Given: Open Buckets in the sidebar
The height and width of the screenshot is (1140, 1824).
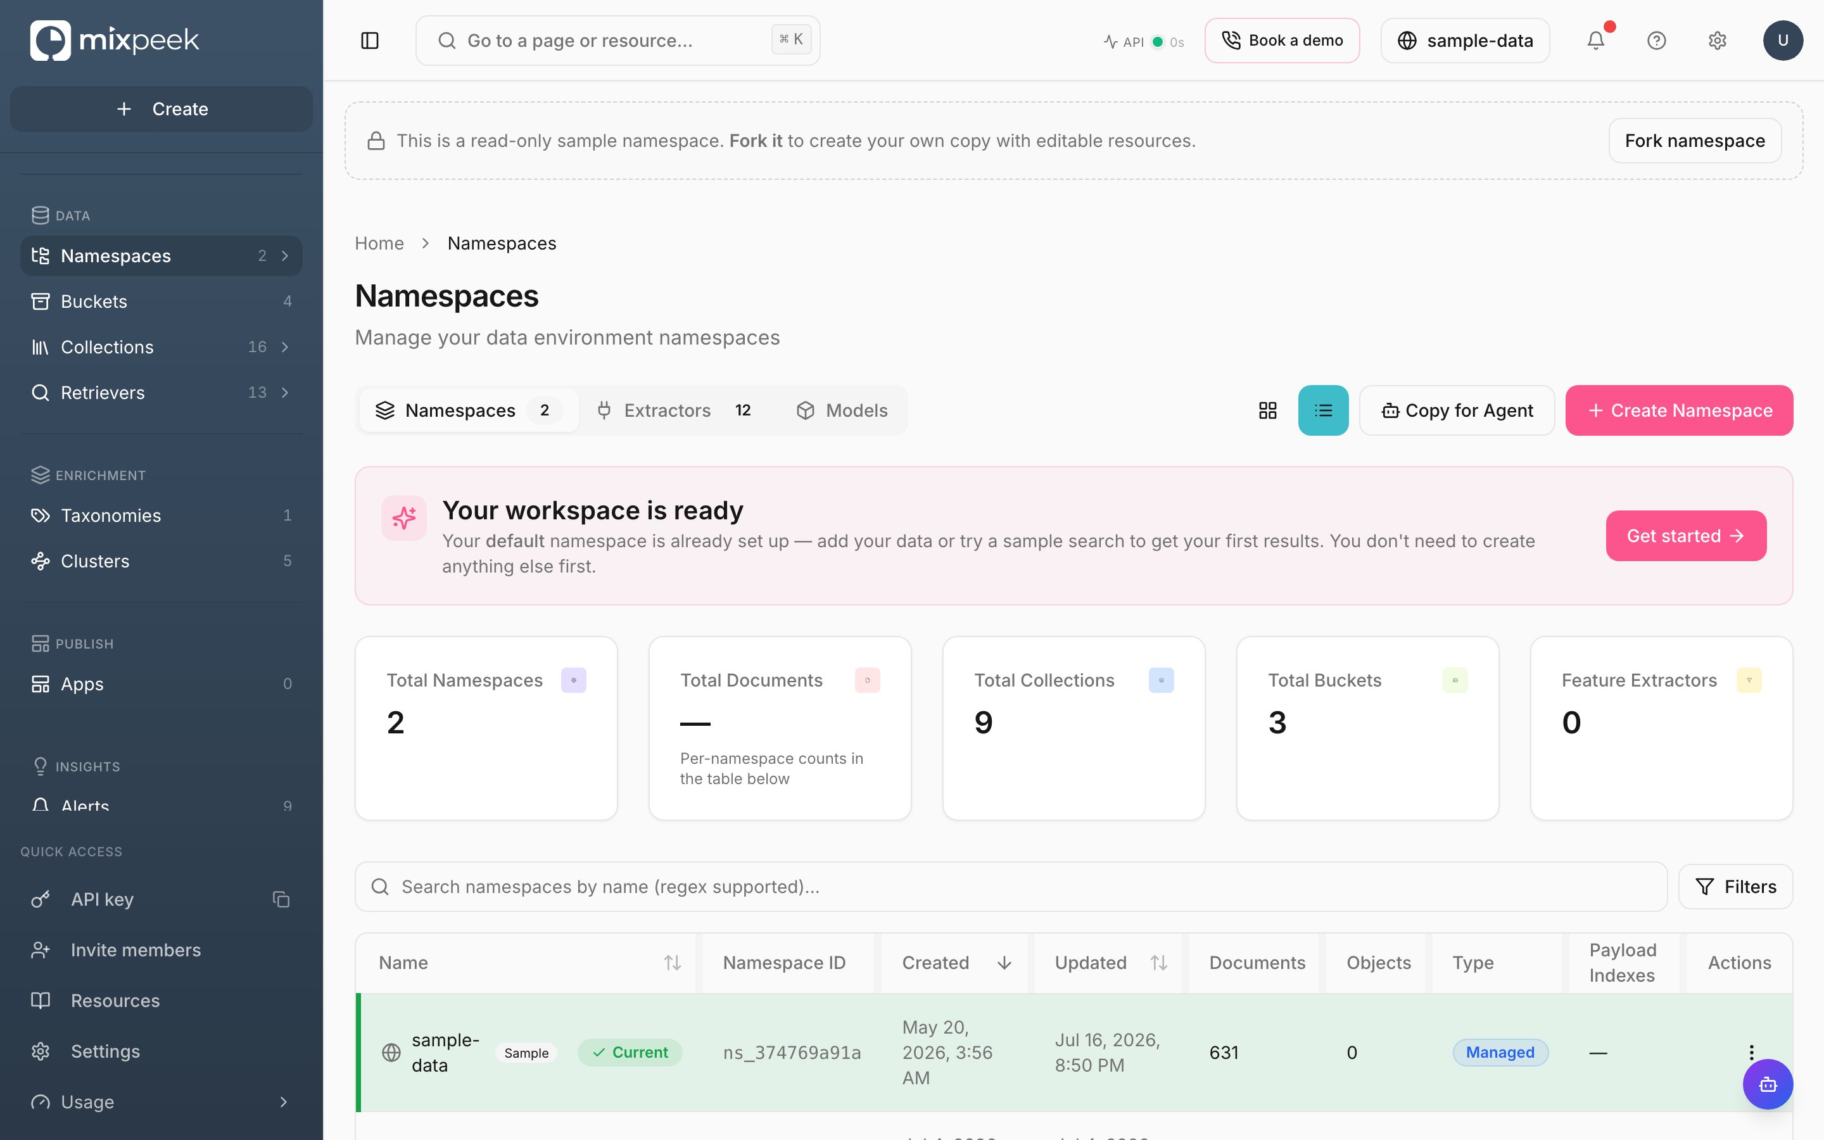Looking at the screenshot, I should pyautogui.click(x=161, y=301).
